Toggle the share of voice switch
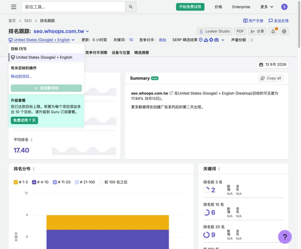Screen dimensions: 301x249 tap(251, 40)
